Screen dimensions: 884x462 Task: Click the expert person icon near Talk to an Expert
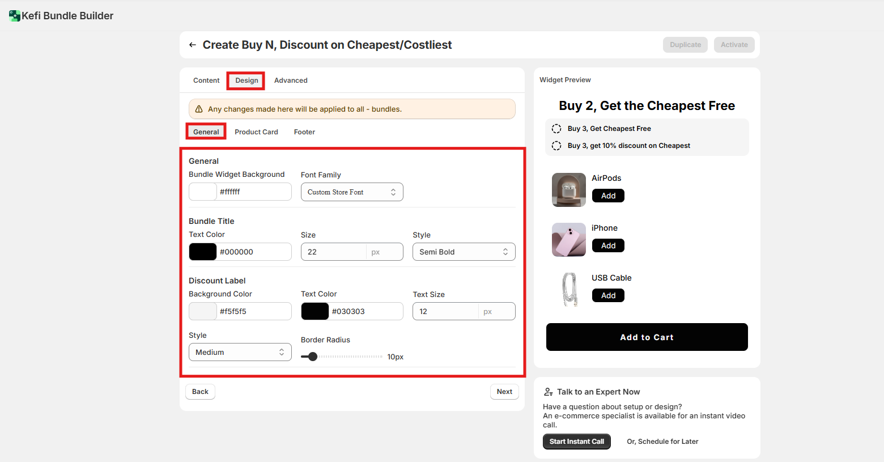pos(548,392)
